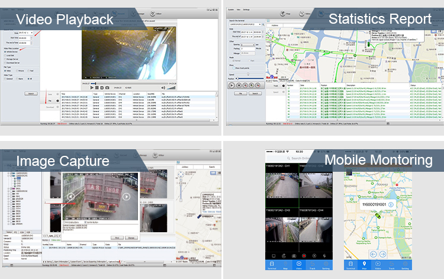Screen dimensions: 444x279
Task: Open the Start time date dropdown in Statistics Report
Action: tap(247, 33)
